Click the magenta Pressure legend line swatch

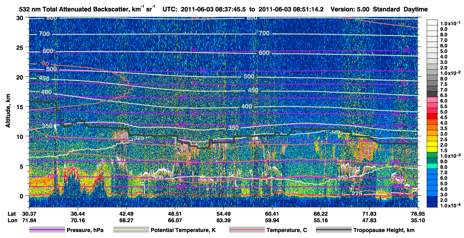pos(47,230)
